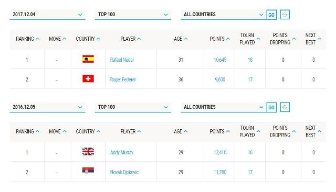Open the 2016.12.05 date dropdown
This screenshot has height=192, width=336.
[x=47, y=107]
